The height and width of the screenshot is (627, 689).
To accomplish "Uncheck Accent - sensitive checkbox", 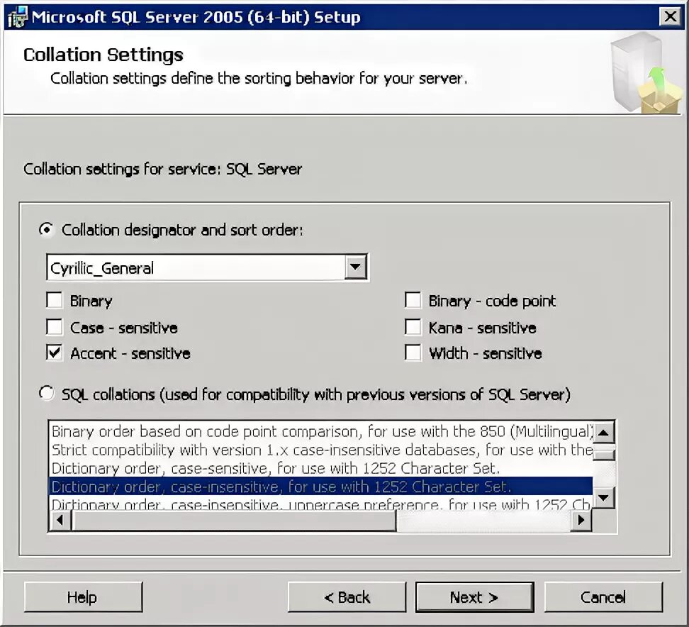I will (54, 353).
